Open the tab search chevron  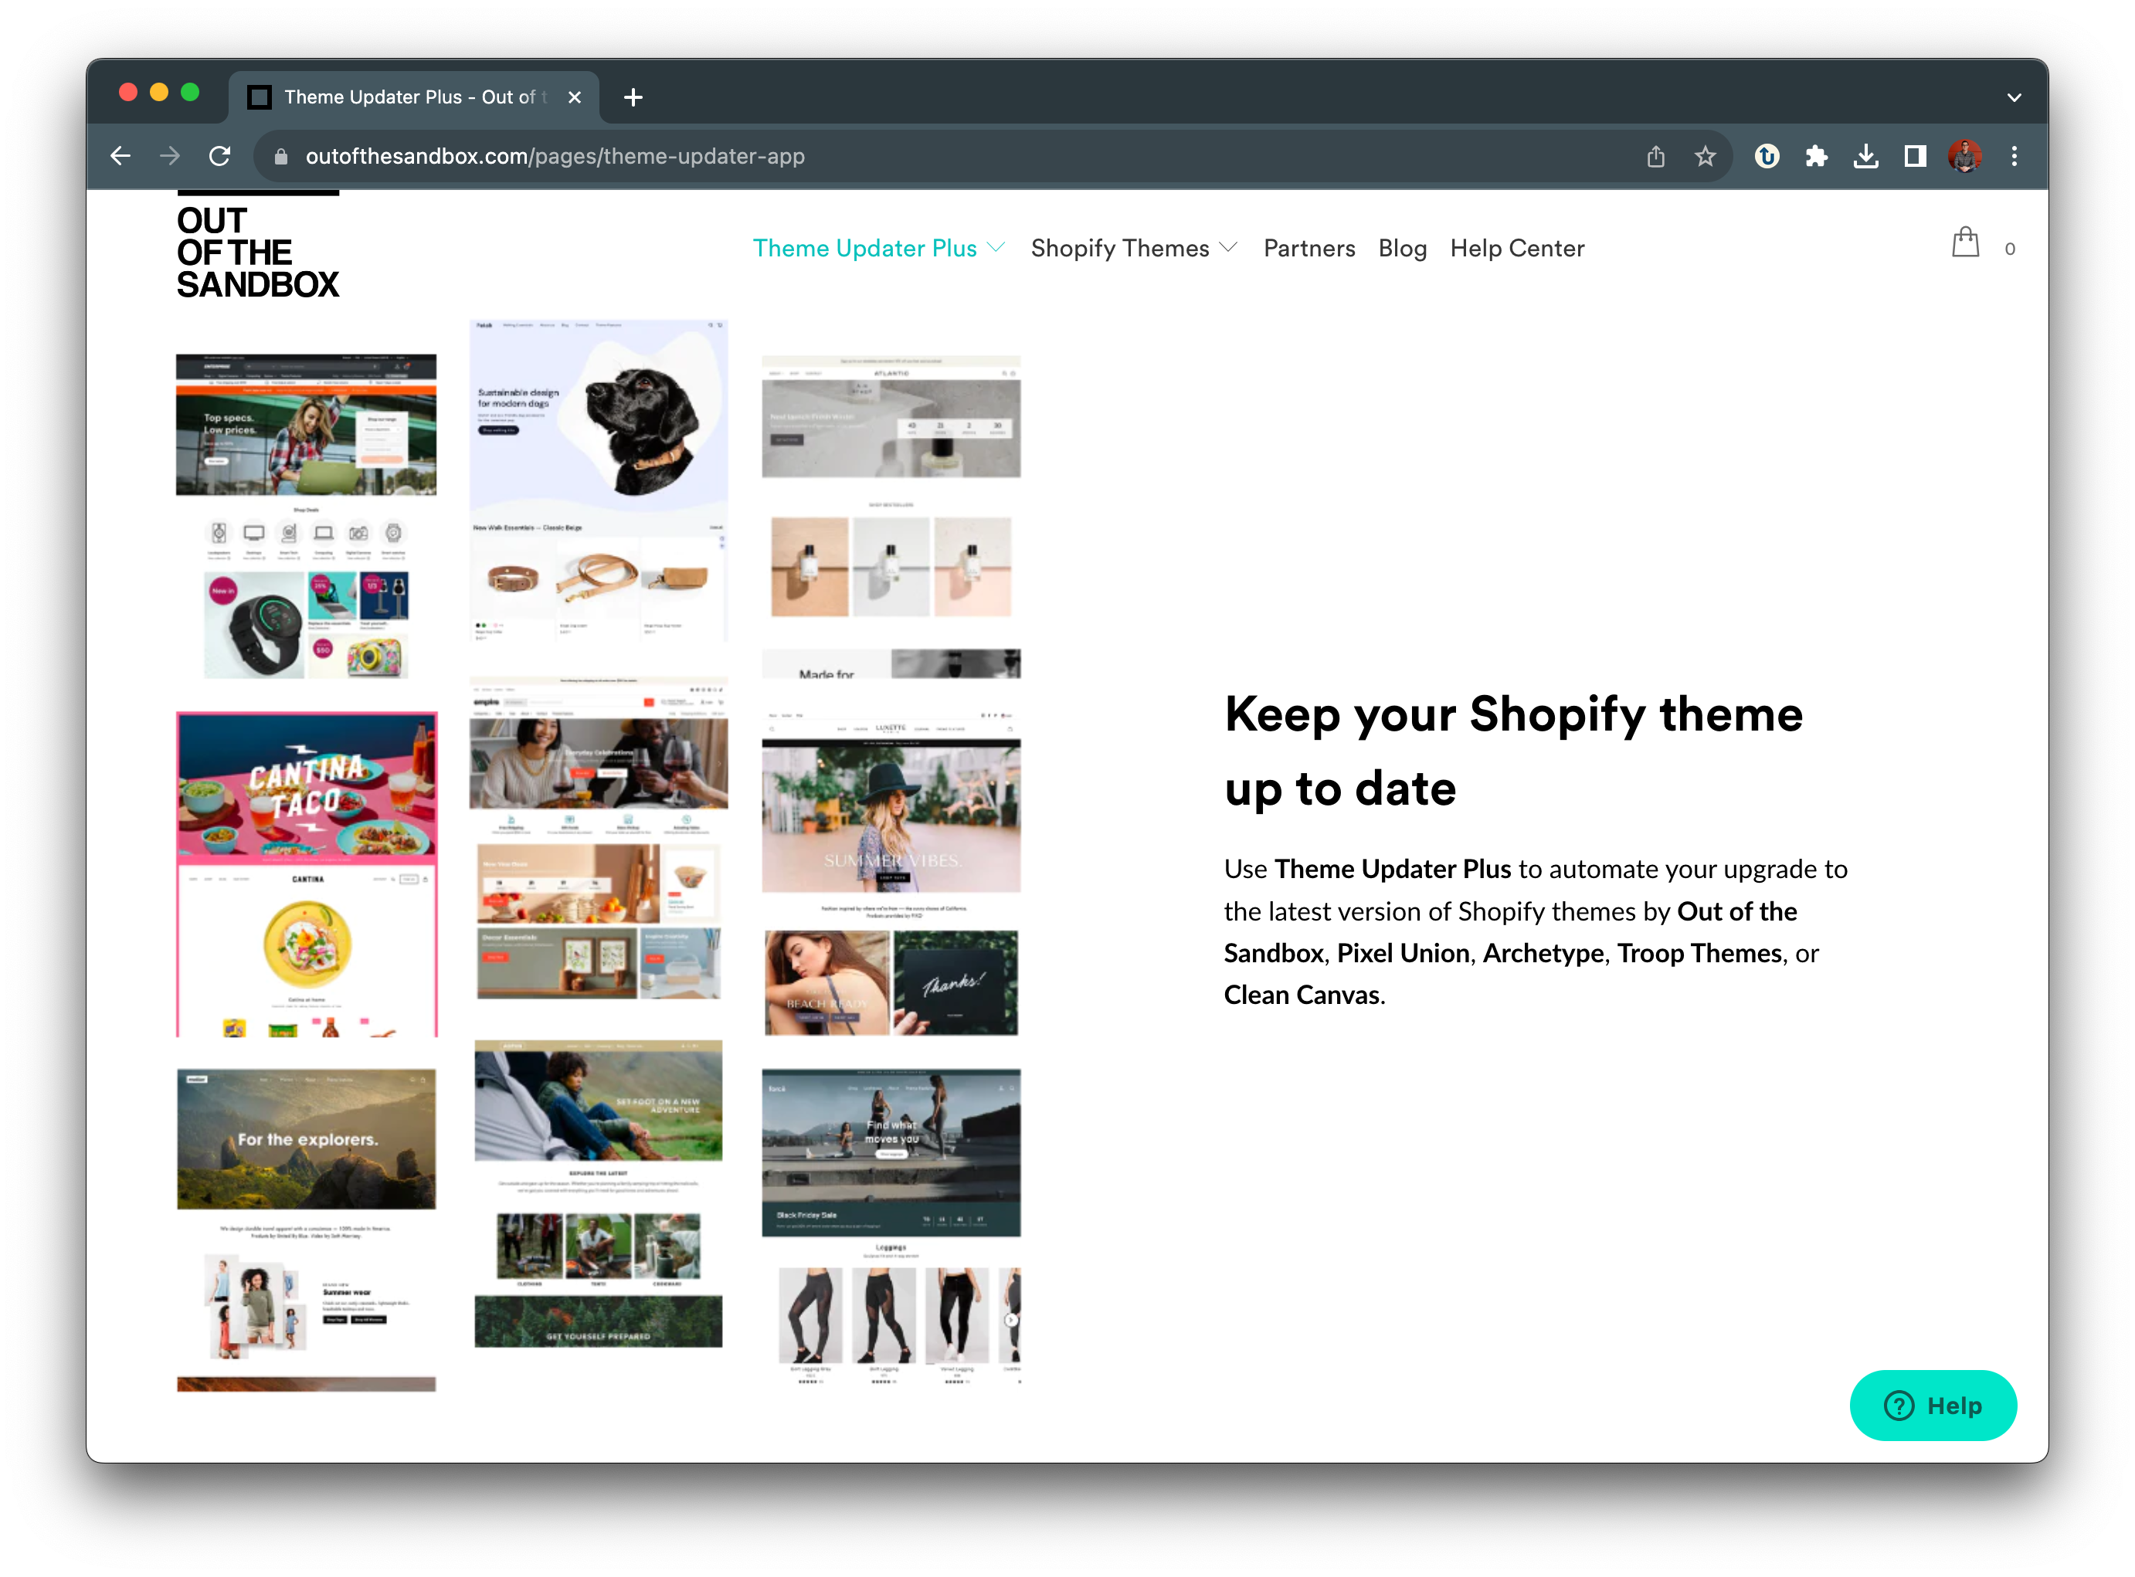point(2015,97)
